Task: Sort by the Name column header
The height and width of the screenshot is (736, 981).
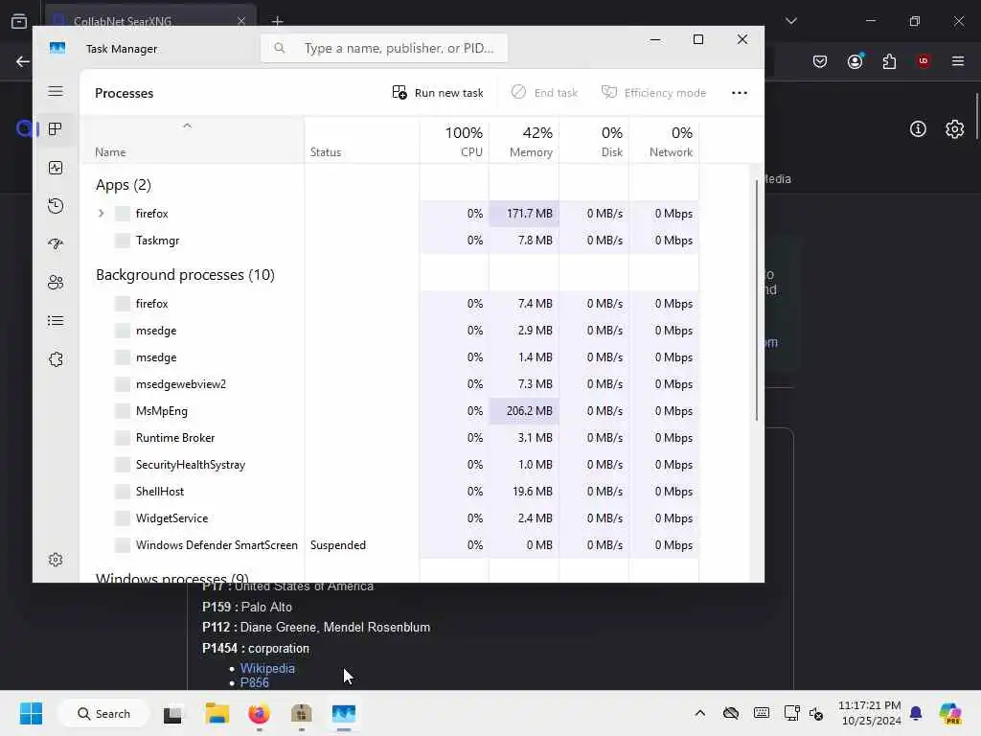Action: pyautogui.click(x=193, y=140)
